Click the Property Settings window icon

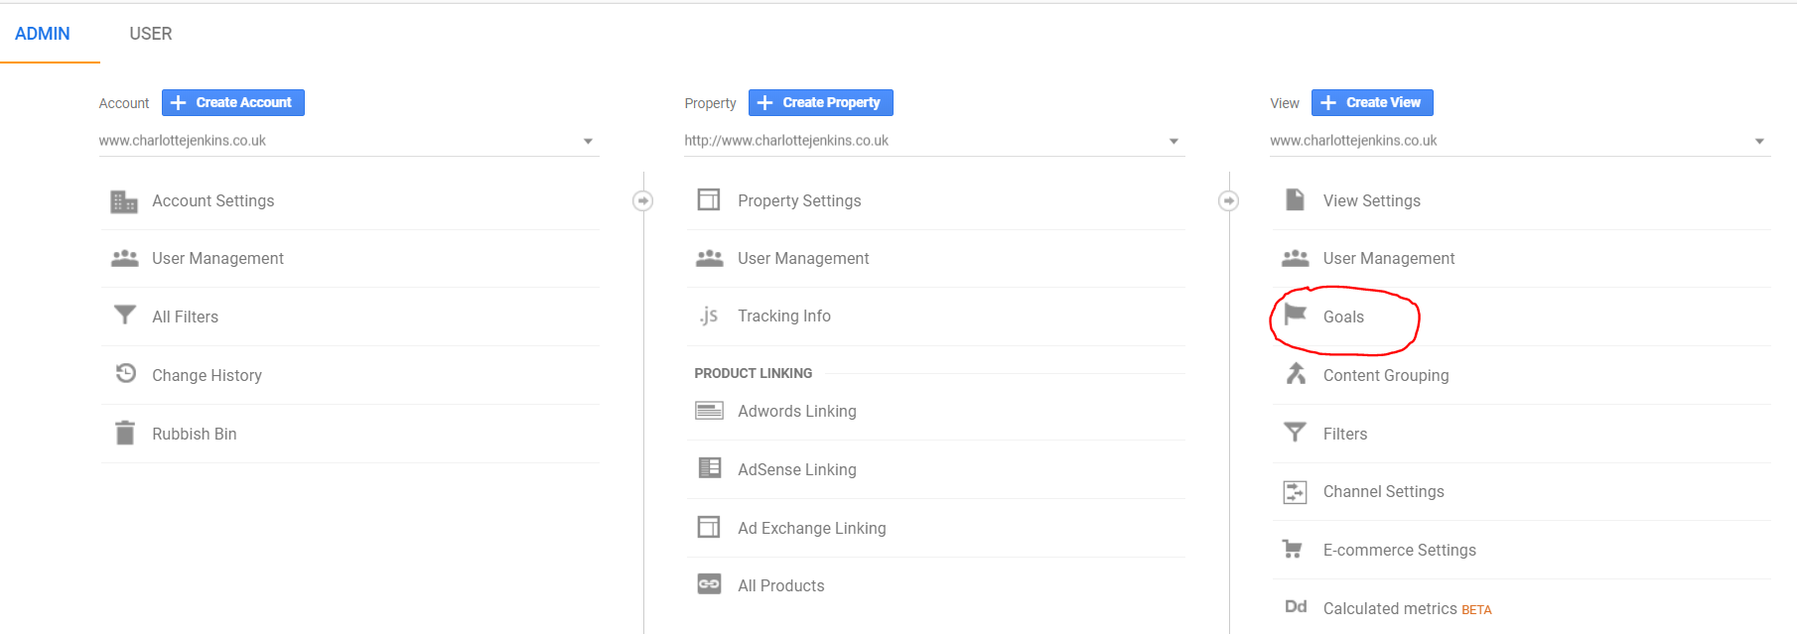click(x=709, y=200)
